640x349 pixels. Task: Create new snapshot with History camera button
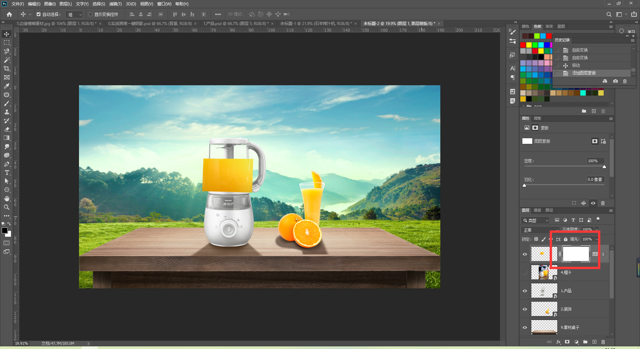(615, 81)
